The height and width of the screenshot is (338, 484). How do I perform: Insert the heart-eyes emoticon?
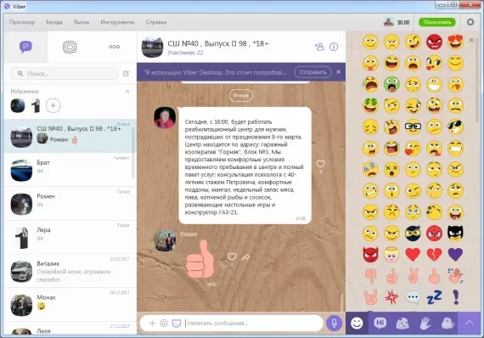[455, 42]
